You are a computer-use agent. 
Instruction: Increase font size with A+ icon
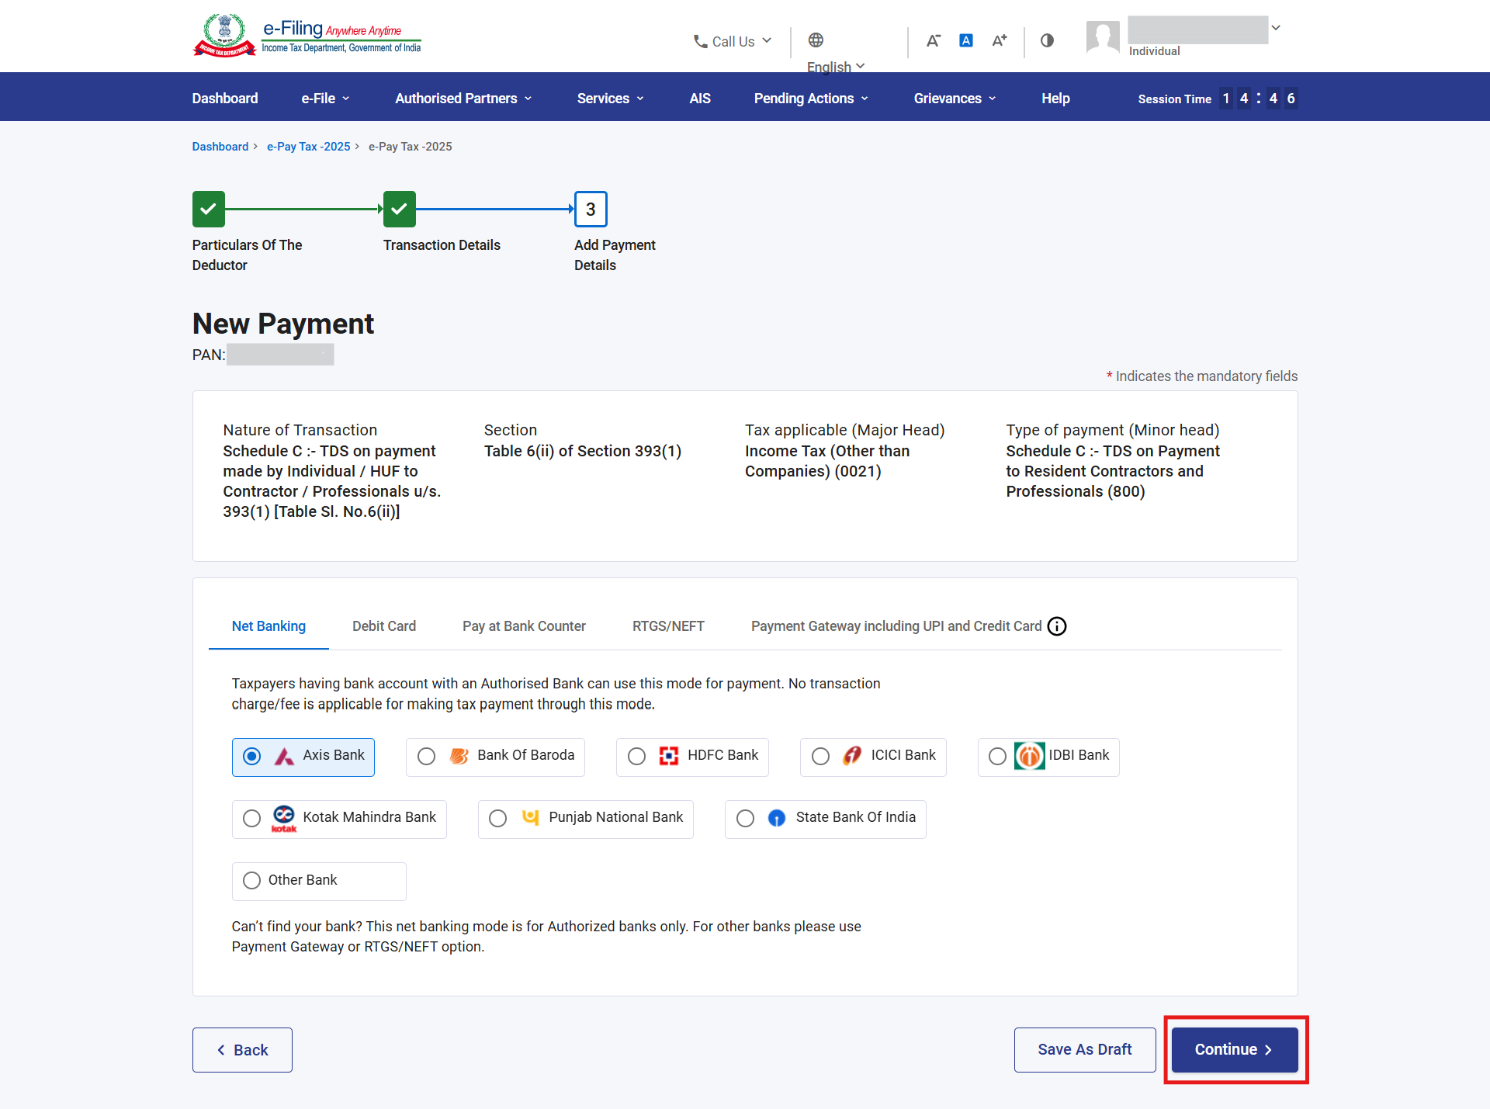tap(1000, 40)
